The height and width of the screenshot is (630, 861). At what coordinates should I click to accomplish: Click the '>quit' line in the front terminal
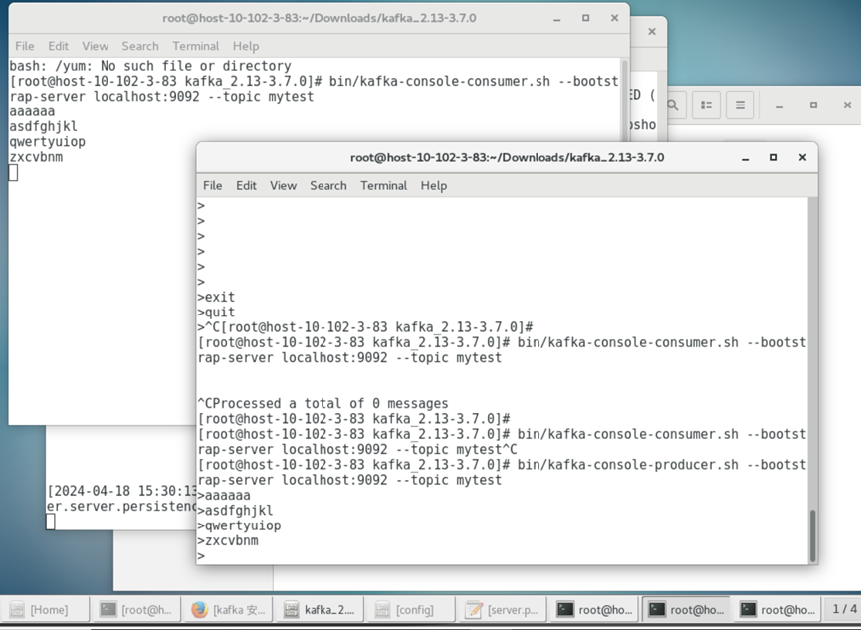[216, 313]
